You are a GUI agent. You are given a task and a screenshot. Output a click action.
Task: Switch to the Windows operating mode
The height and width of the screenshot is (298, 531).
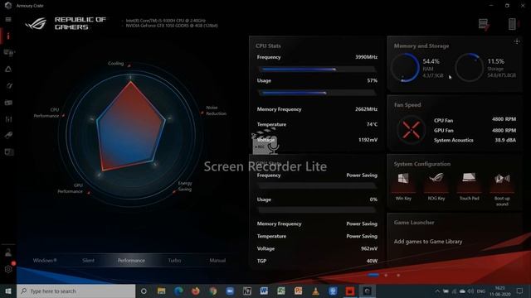tap(45, 261)
